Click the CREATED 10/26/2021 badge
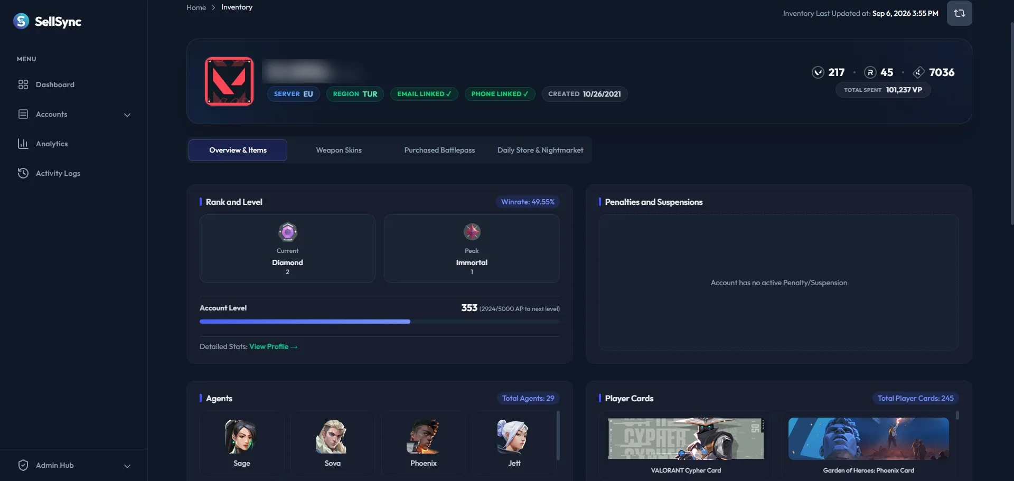Image resolution: width=1014 pixels, height=481 pixels. pyautogui.click(x=585, y=94)
